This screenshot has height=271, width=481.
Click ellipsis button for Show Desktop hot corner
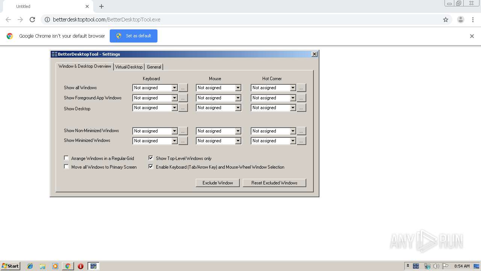tap(301, 108)
